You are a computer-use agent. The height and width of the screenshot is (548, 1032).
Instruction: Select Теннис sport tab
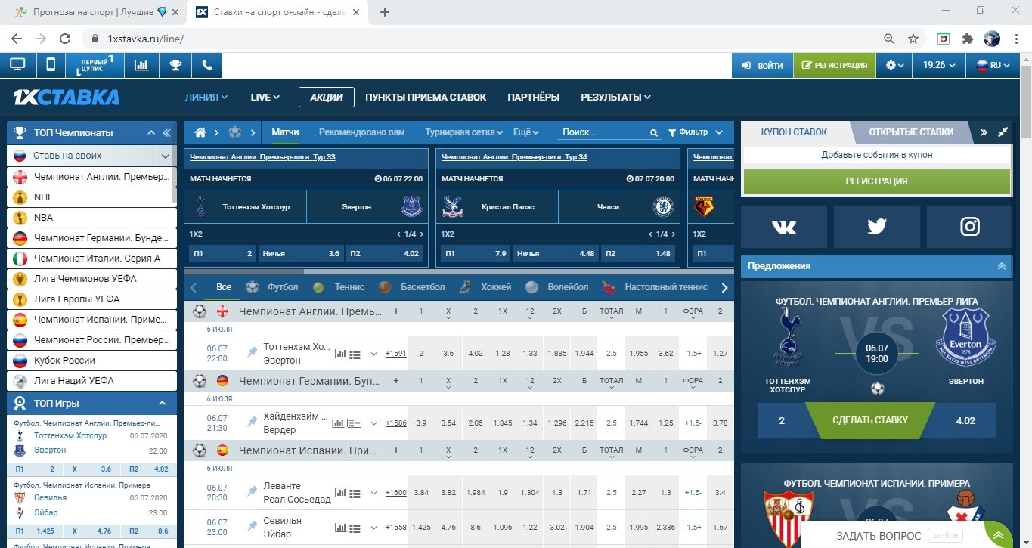coord(339,287)
